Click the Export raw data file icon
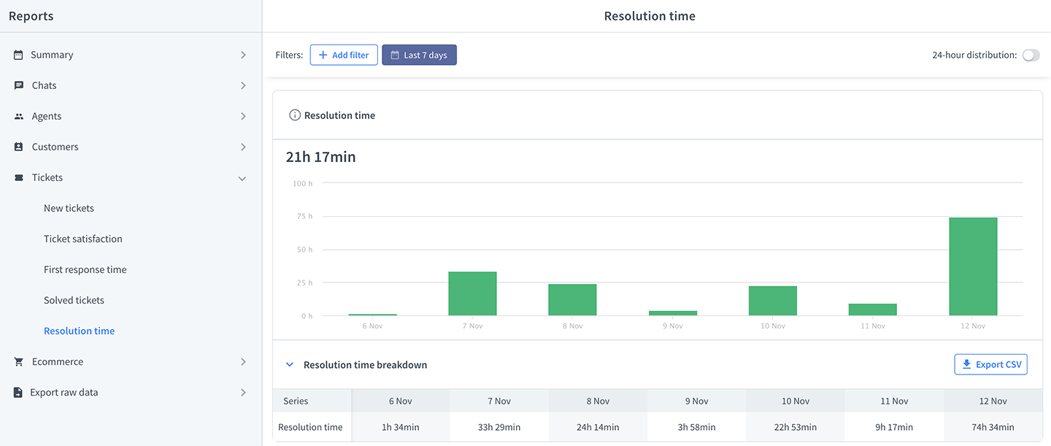1051x446 pixels. [18, 392]
